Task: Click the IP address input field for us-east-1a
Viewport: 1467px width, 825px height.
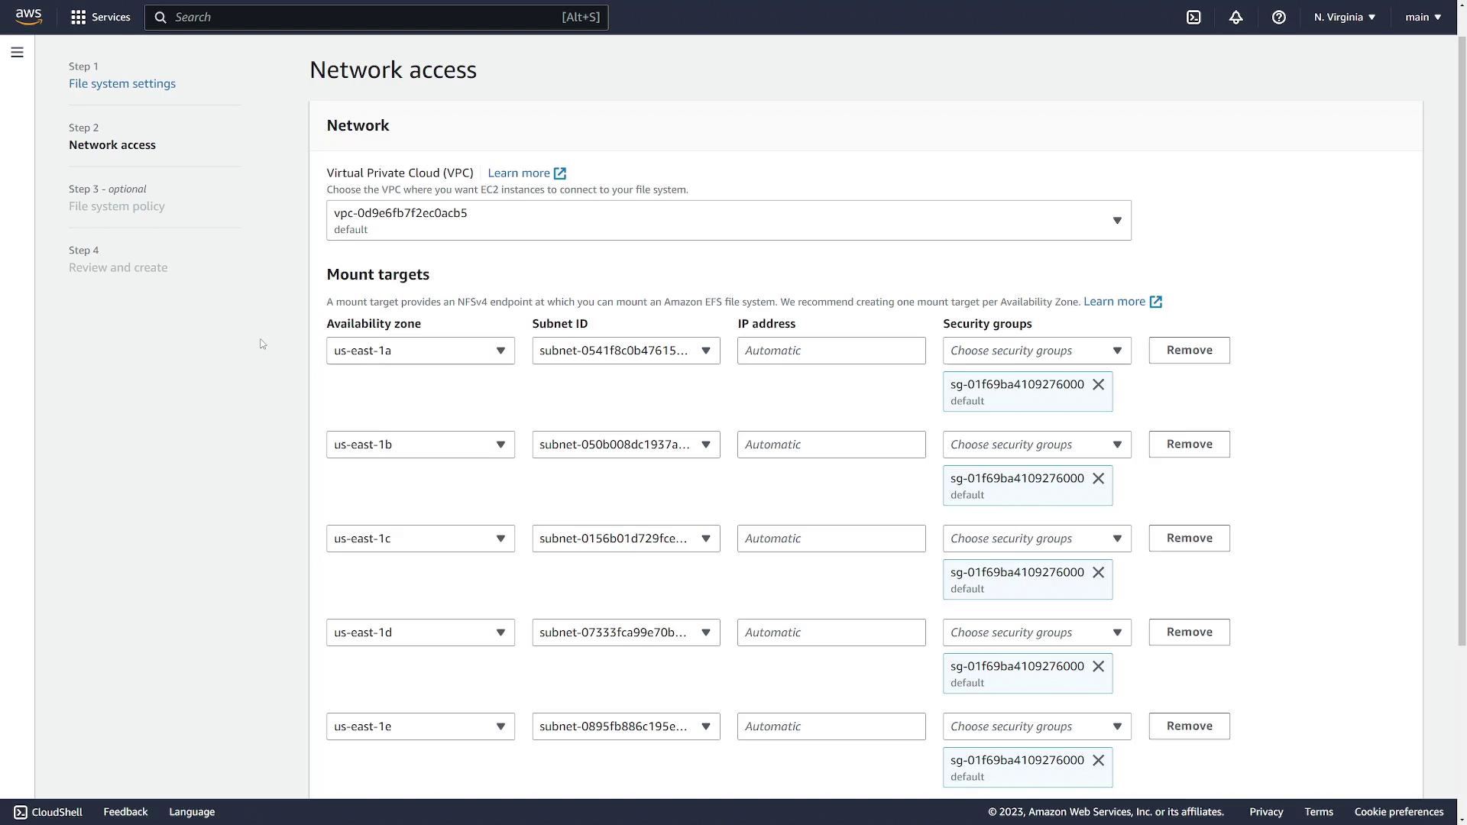Action: click(x=831, y=350)
